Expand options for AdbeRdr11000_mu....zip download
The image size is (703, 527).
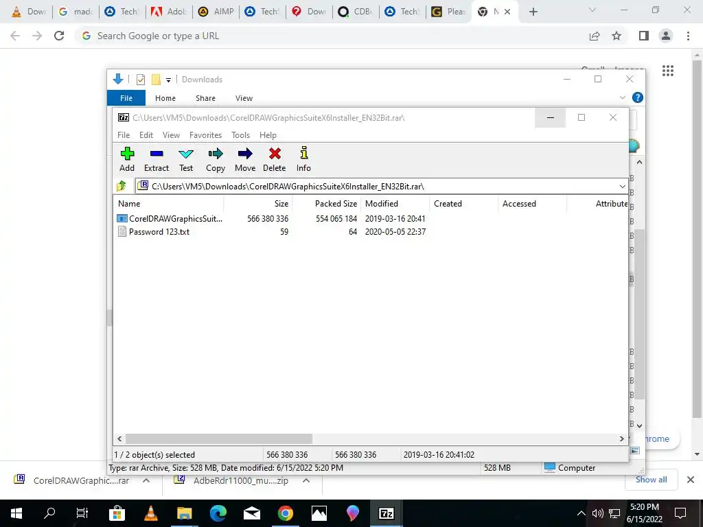click(306, 480)
